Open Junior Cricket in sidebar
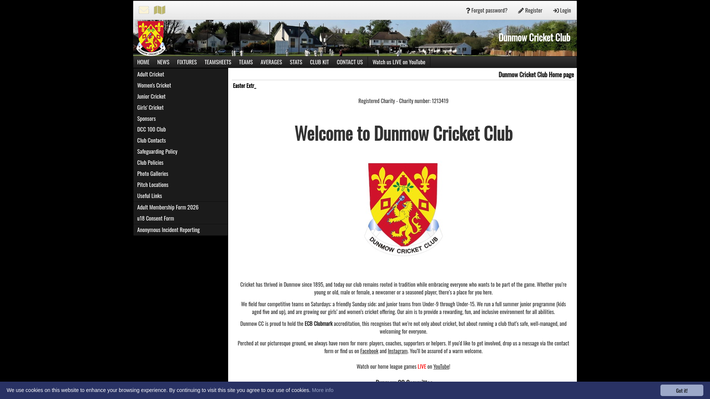Image resolution: width=710 pixels, height=399 pixels. [180, 96]
